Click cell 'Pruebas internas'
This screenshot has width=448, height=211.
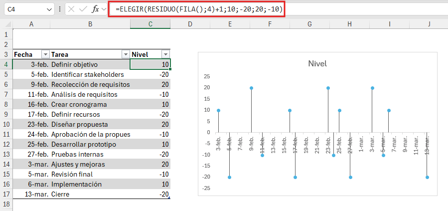click(90, 155)
